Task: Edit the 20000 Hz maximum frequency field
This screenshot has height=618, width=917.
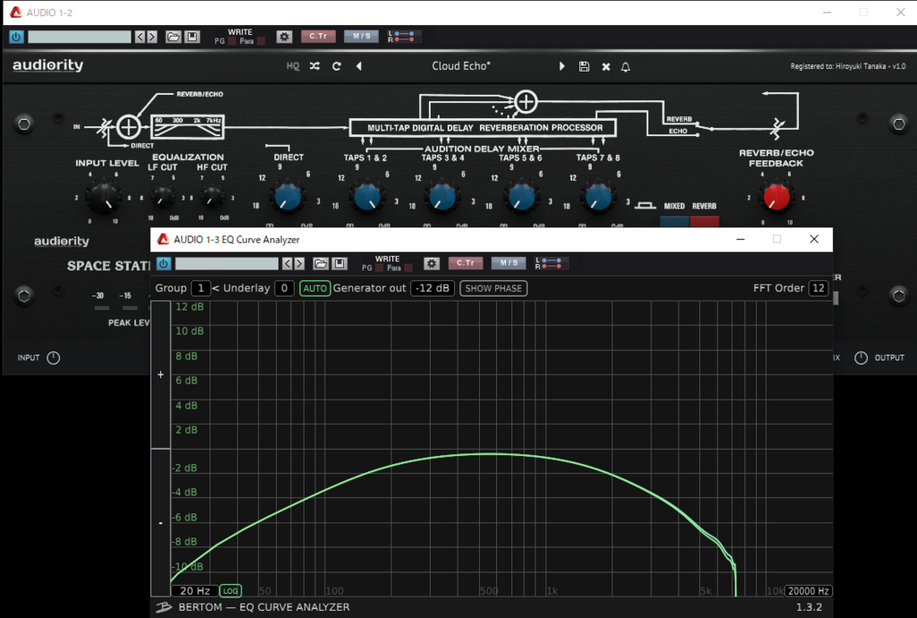Action: pyautogui.click(x=809, y=590)
